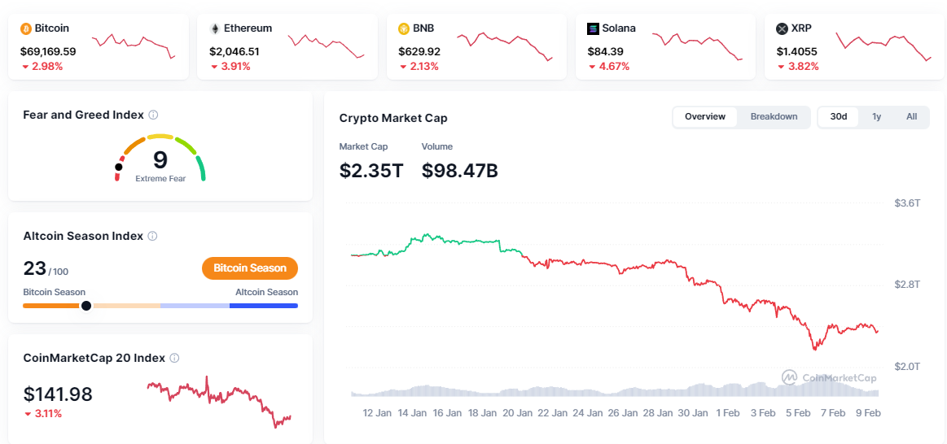Select the All time range

point(911,117)
